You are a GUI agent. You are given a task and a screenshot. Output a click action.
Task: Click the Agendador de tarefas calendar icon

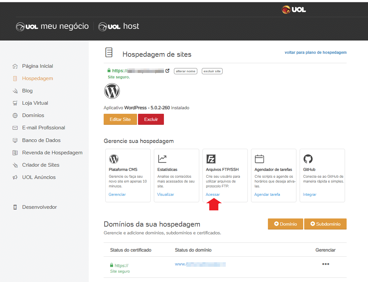click(x=259, y=159)
